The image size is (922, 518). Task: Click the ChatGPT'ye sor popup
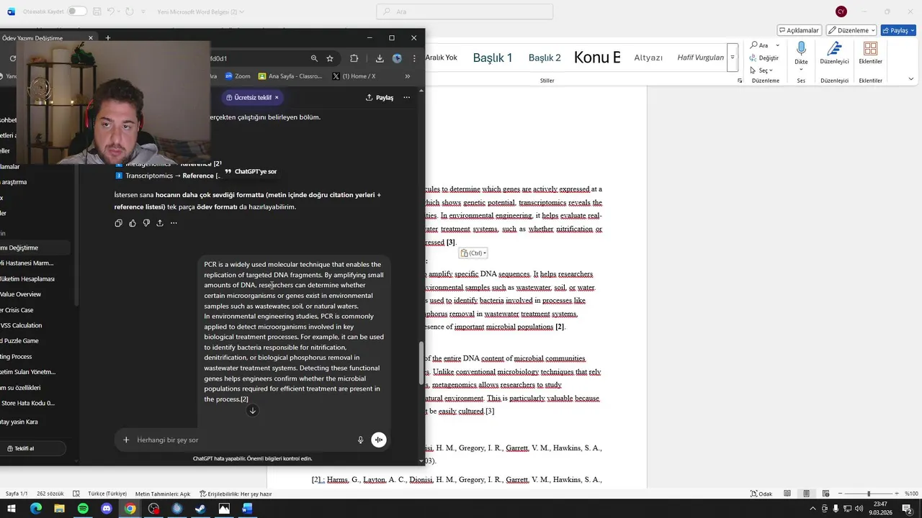[251, 172]
